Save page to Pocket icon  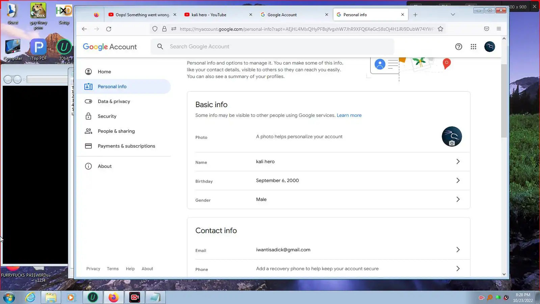coord(487,29)
